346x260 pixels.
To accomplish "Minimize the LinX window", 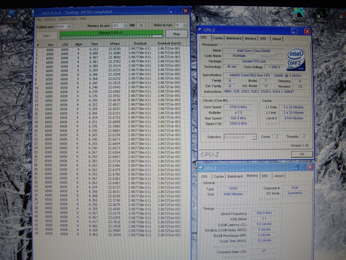I will (171, 11).
